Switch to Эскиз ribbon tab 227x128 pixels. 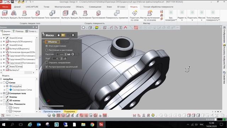tap(109, 7)
